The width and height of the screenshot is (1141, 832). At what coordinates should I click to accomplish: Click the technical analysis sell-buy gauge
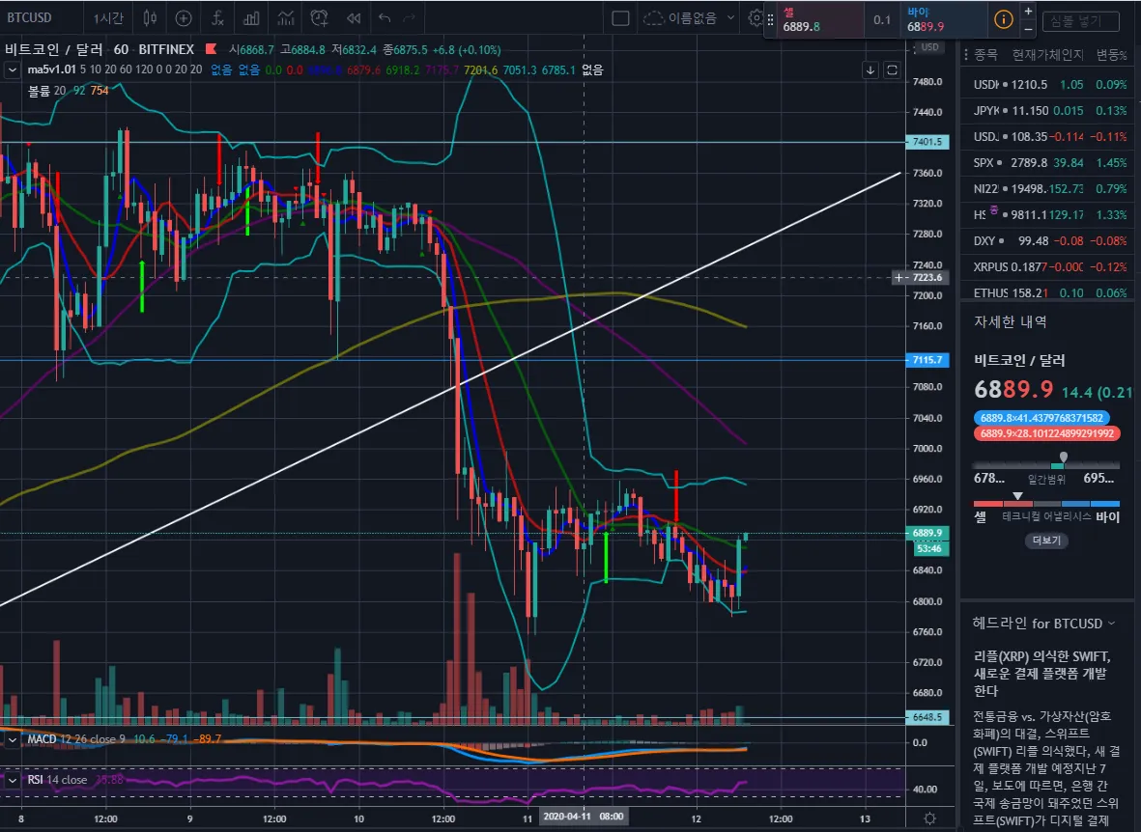(x=1046, y=503)
